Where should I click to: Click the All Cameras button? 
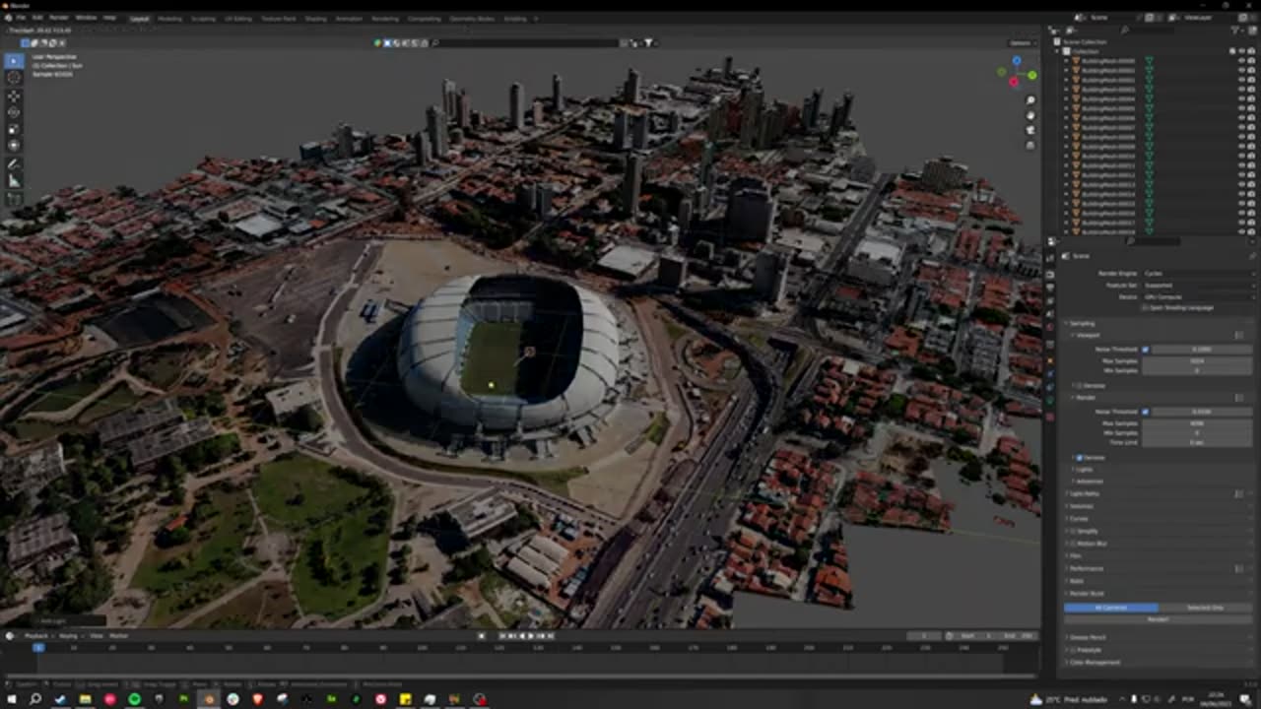(x=1111, y=608)
